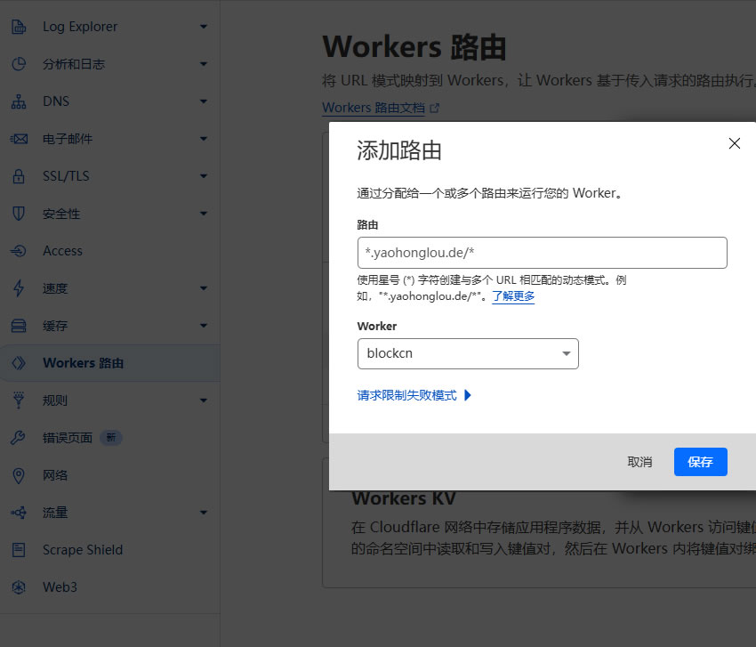Image resolution: width=756 pixels, height=647 pixels.
Task: Click the SSL/TLS padlock icon
Action: click(19, 176)
